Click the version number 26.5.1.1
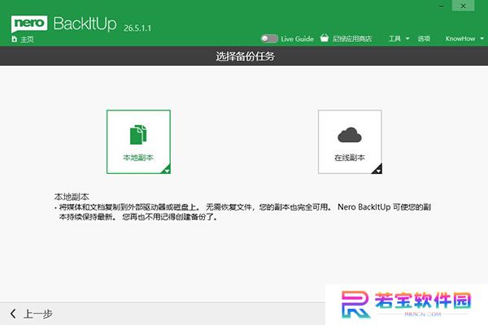 pos(137,28)
